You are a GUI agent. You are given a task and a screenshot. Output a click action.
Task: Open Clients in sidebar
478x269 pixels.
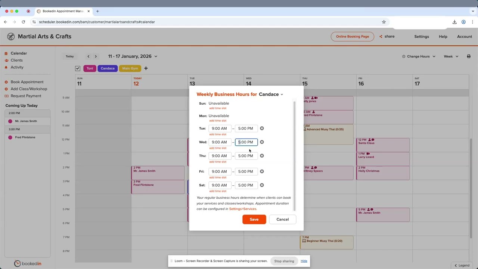16,60
